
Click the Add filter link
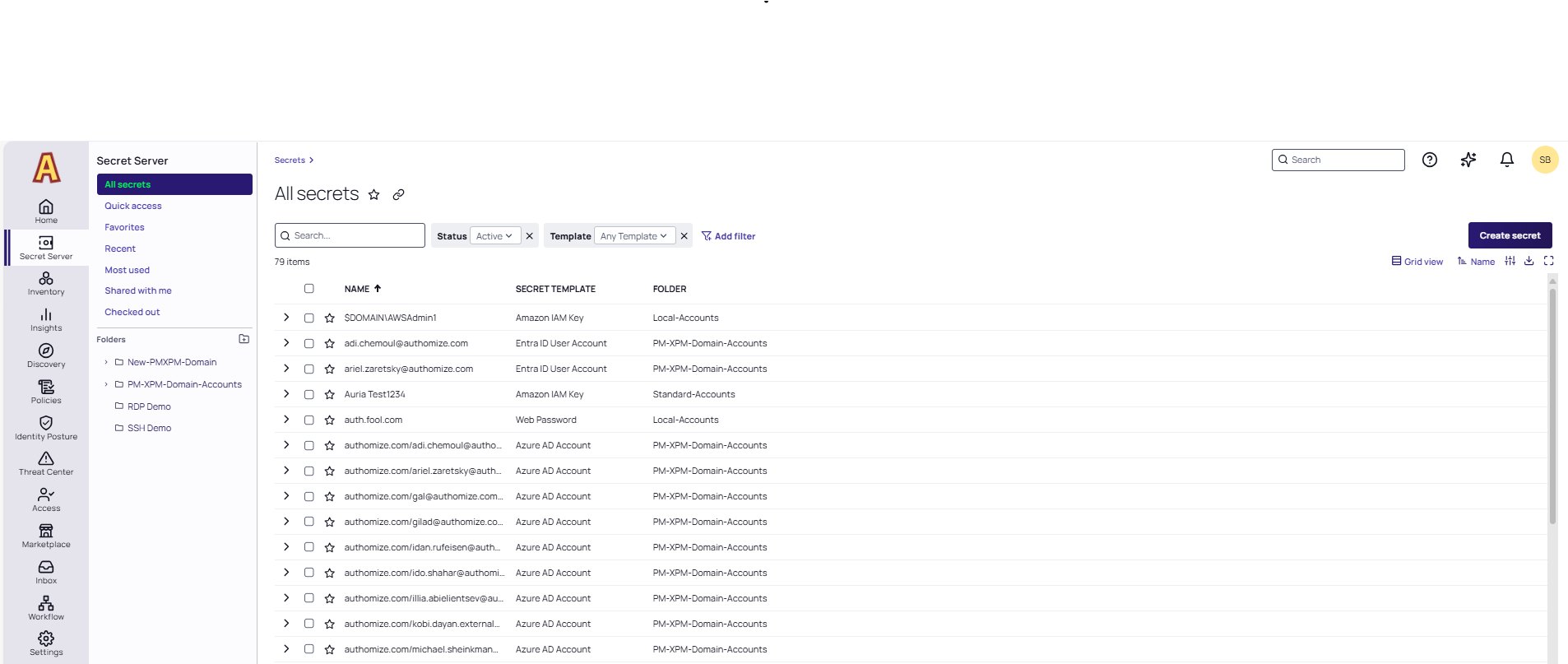[x=728, y=236]
